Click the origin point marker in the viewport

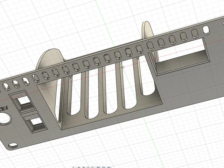[x=123, y=67]
